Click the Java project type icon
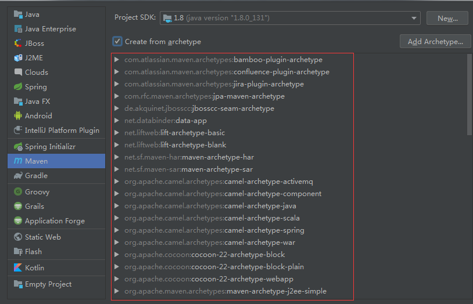 [x=18, y=14]
